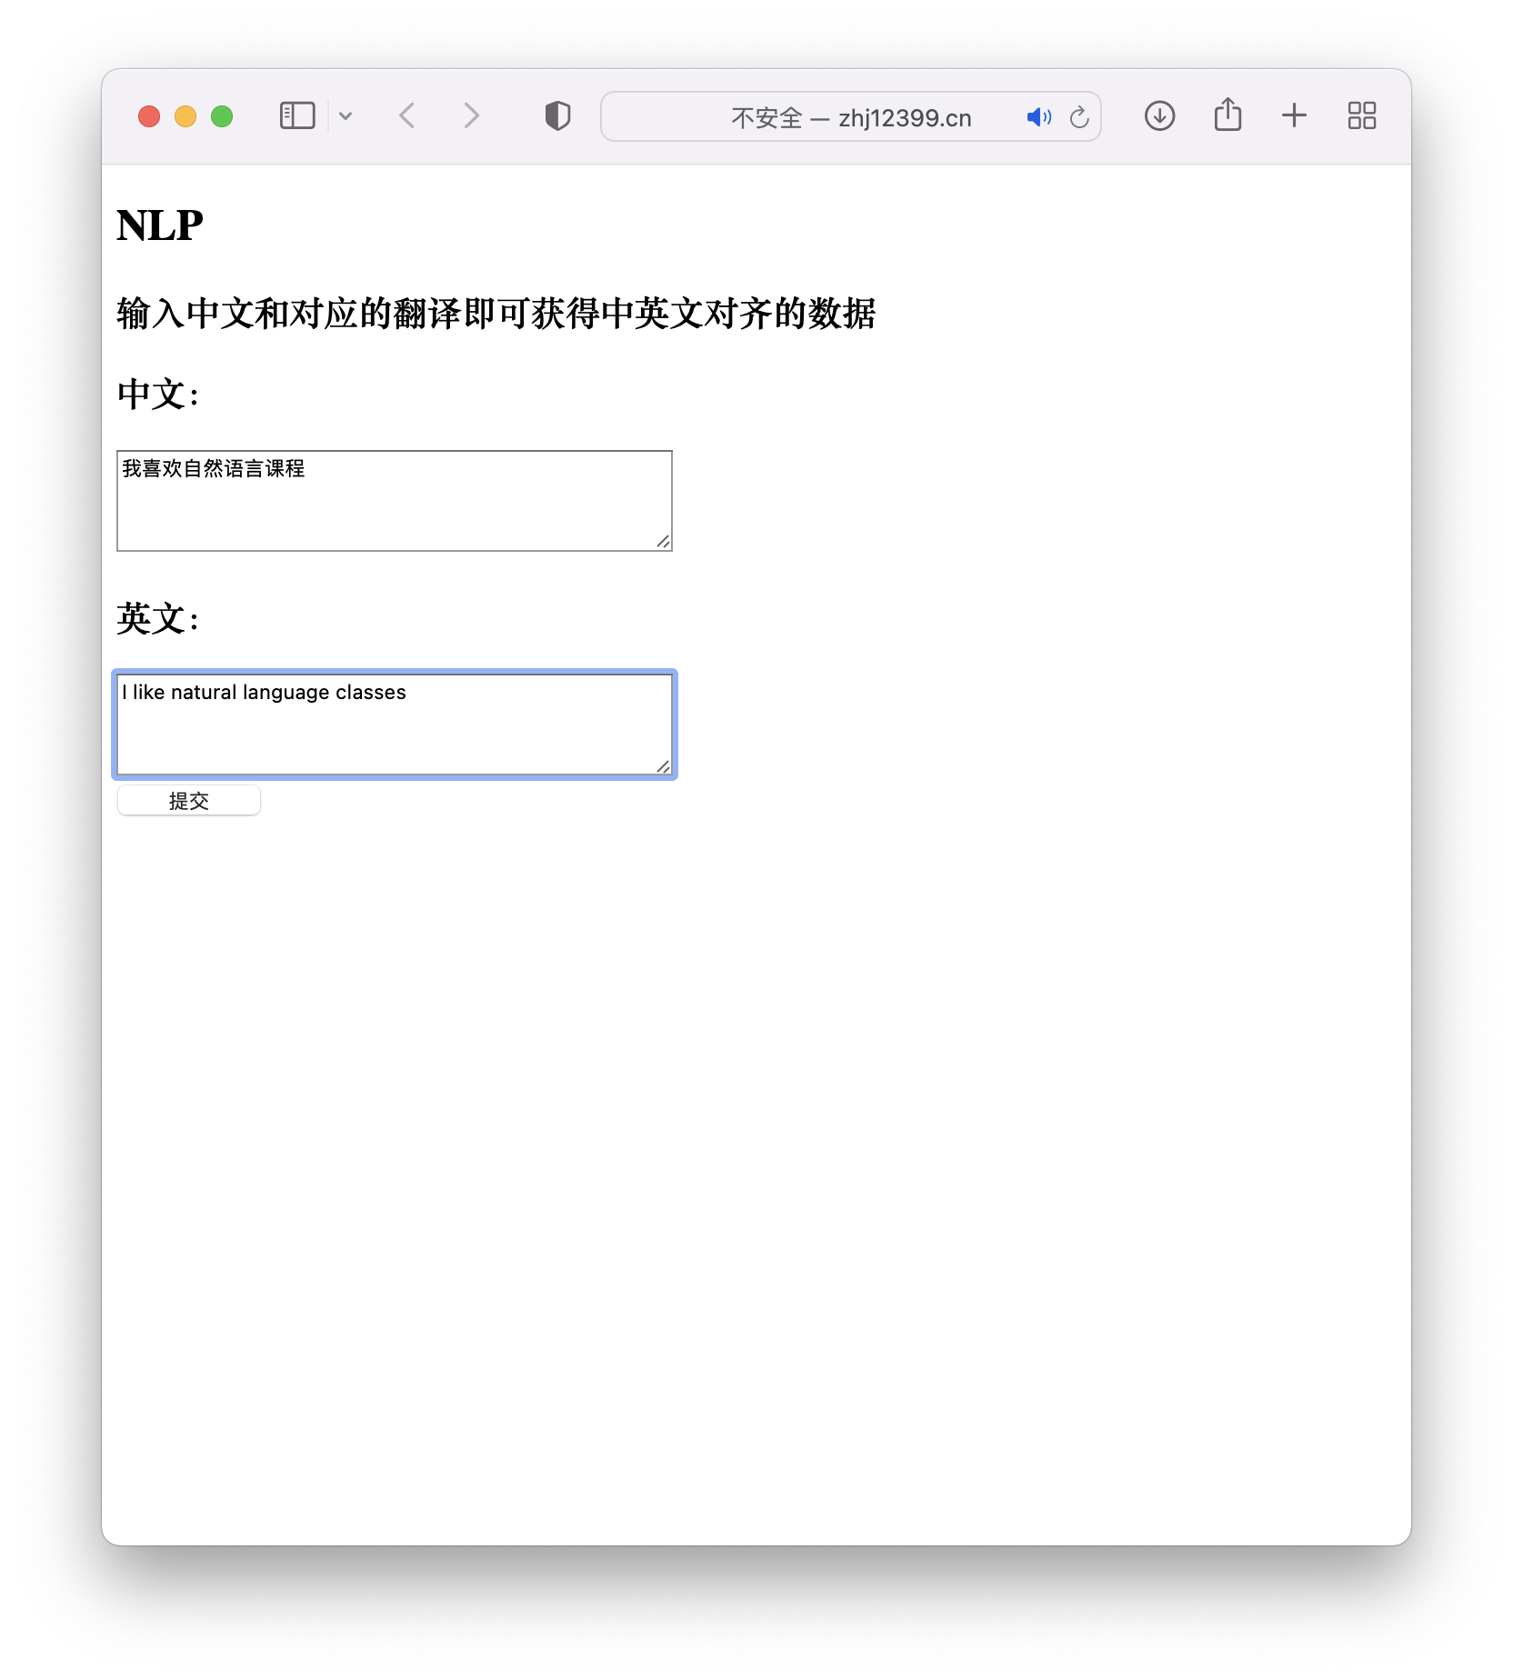This screenshot has height=1680, width=1513.
Task: Open the sidebar options dropdown chevron
Action: tap(346, 116)
